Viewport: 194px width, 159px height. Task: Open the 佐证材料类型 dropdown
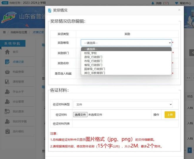123,104
